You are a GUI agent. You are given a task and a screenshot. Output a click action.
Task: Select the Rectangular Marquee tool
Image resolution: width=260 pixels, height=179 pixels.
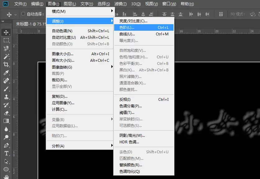tap(6, 40)
